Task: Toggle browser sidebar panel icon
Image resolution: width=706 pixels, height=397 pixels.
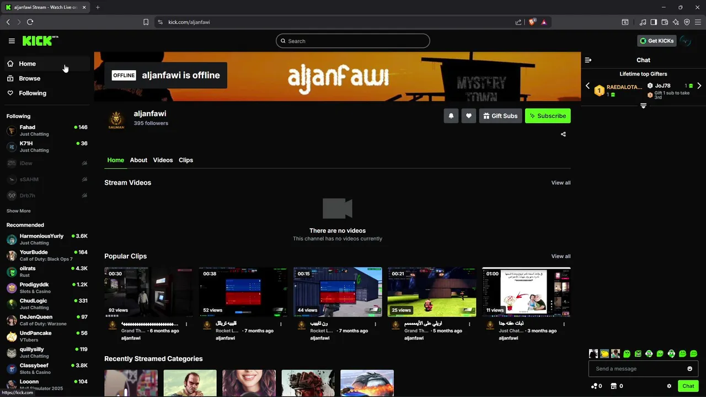Action: (x=654, y=22)
